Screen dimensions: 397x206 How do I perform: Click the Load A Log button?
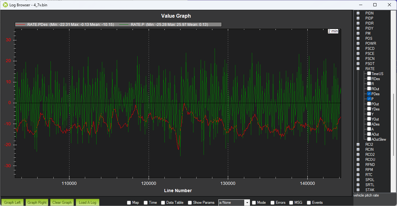[87, 203]
